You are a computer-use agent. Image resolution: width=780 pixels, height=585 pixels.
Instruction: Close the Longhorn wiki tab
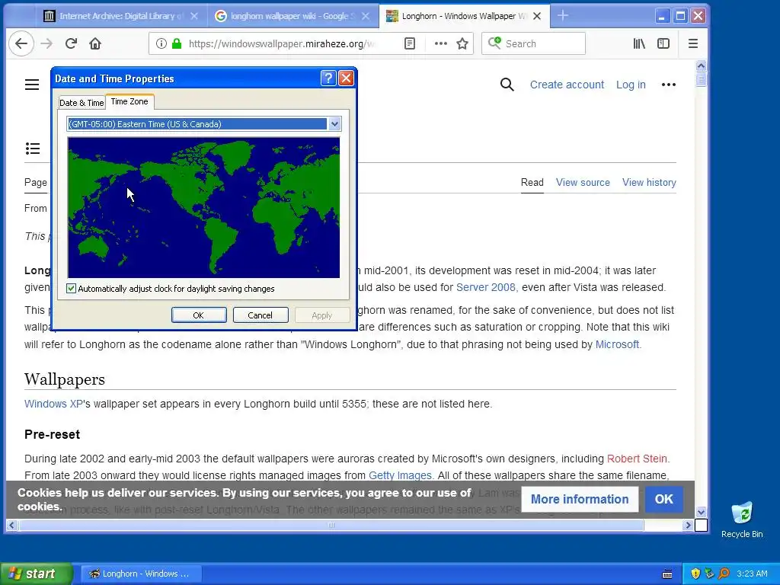(x=537, y=16)
